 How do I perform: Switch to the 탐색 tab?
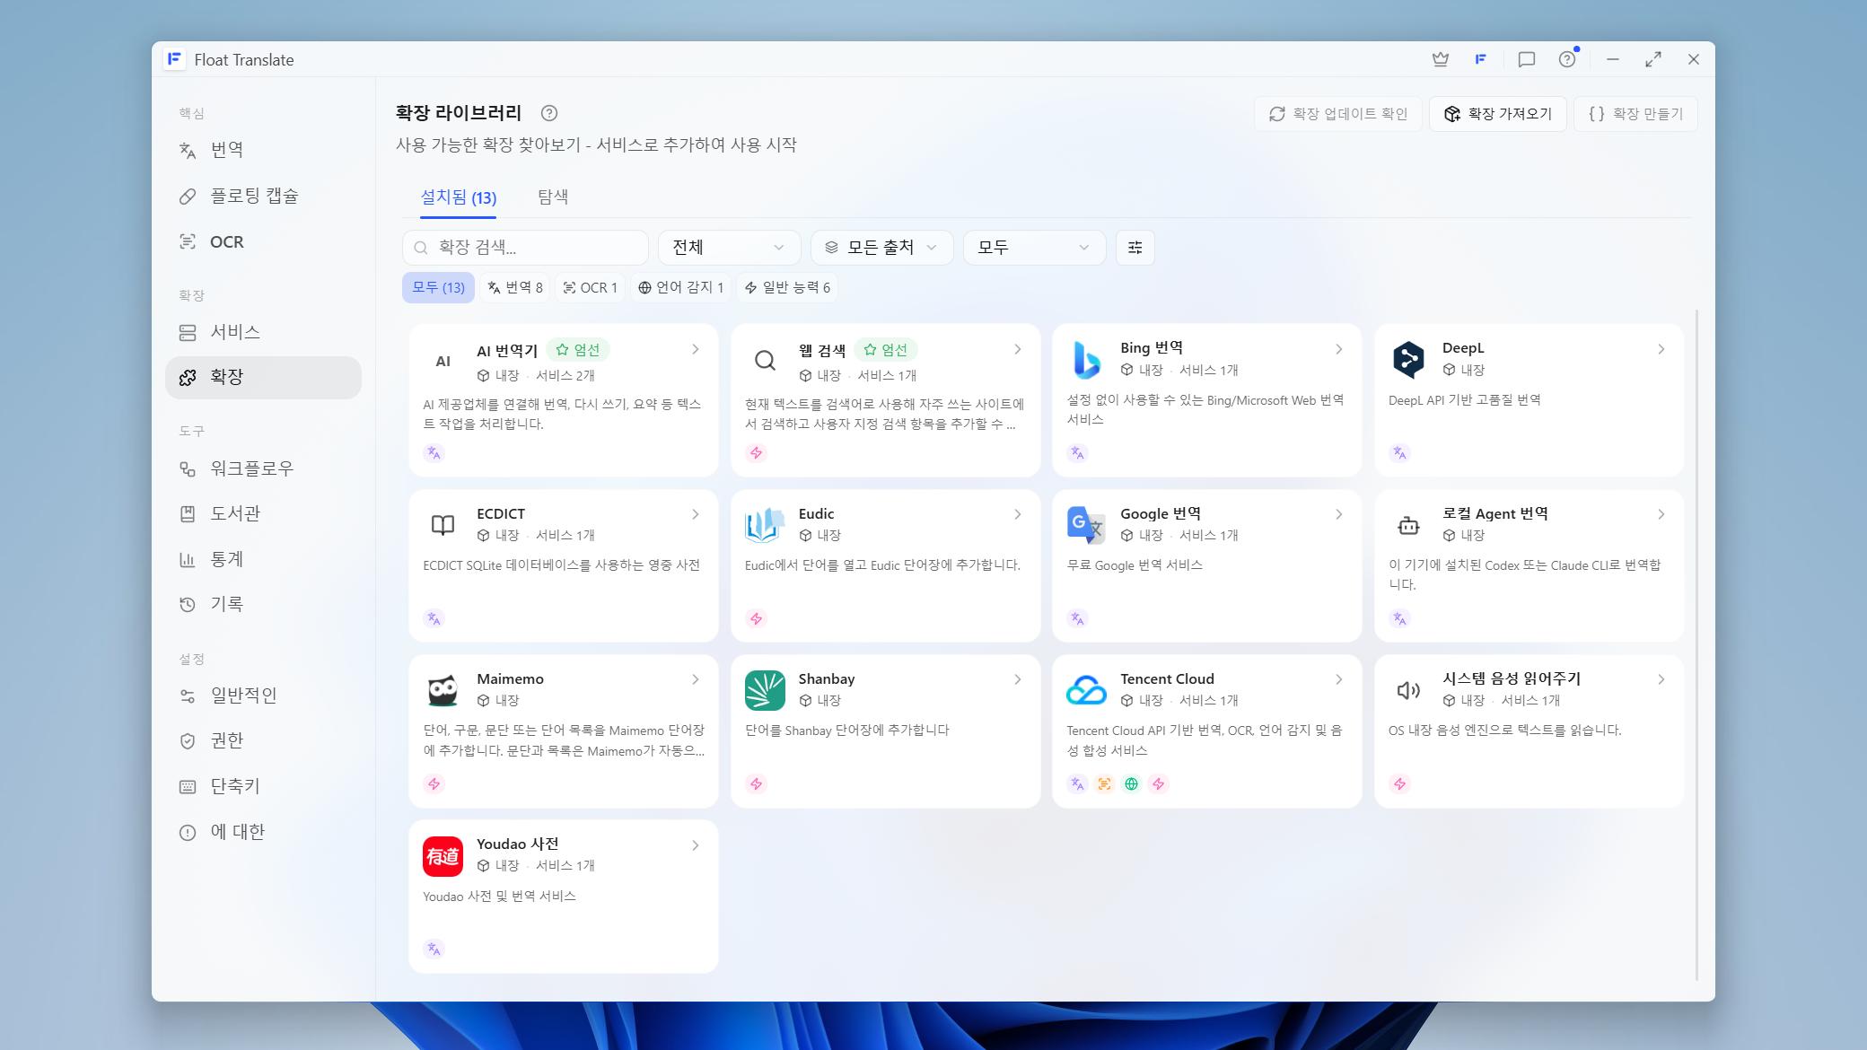pos(553,197)
